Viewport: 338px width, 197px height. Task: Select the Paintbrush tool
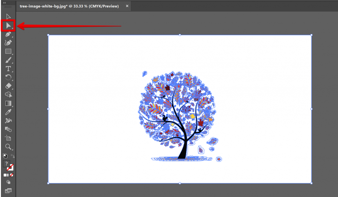coord(8,60)
